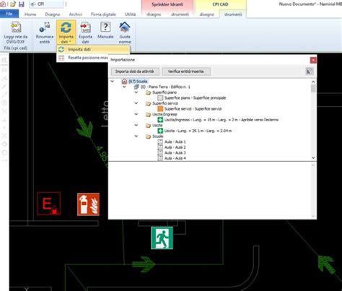The width and height of the screenshot is (342, 291).
Task: Collapse Uscite folder
Action: click(136, 125)
